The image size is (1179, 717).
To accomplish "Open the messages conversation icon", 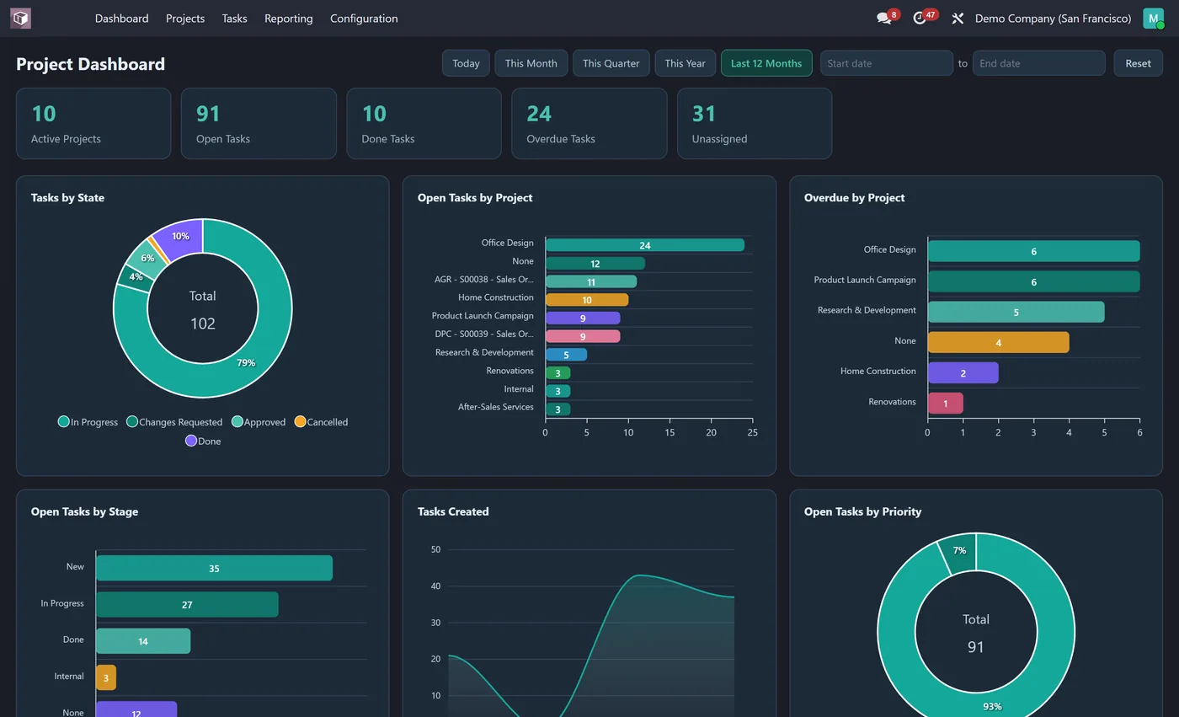I will [x=883, y=18].
